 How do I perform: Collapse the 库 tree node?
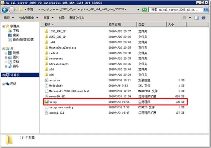pos(4,49)
